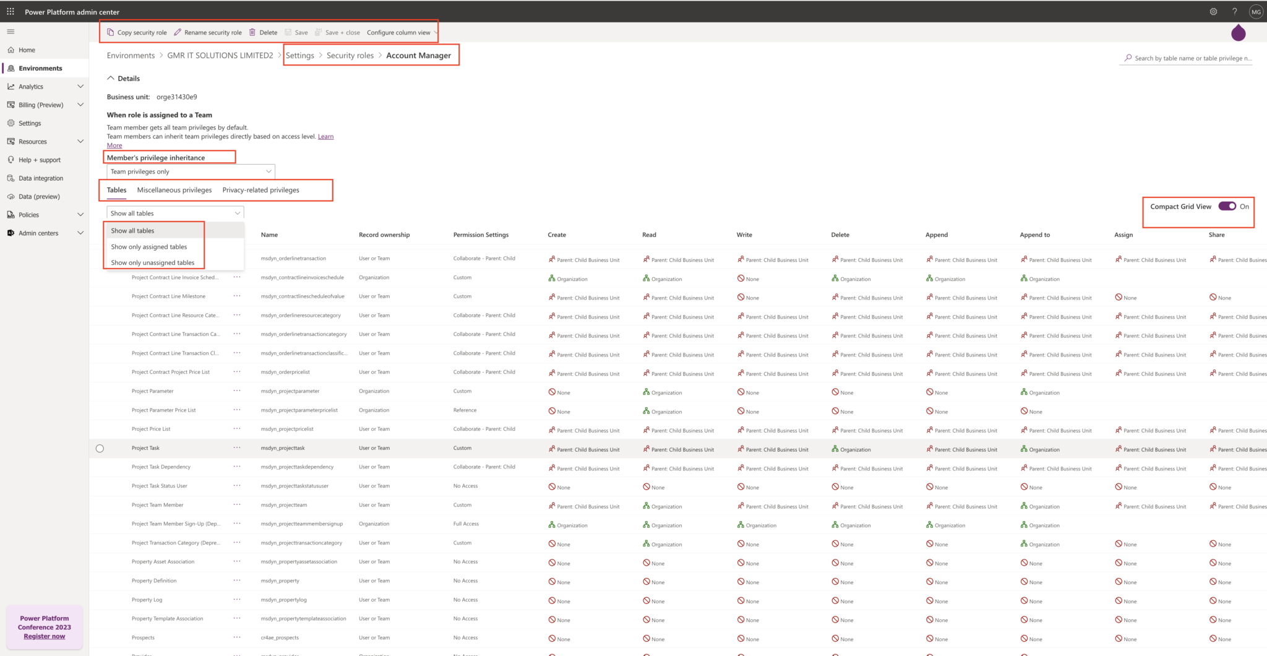Expand the Policies section chevron
This screenshot has width=1267, height=656.
point(80,215)
